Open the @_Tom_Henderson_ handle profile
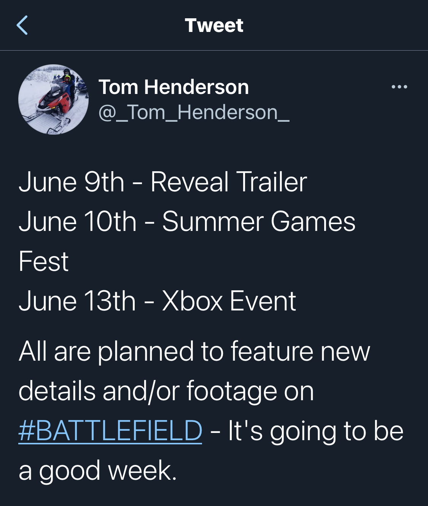 194,113
